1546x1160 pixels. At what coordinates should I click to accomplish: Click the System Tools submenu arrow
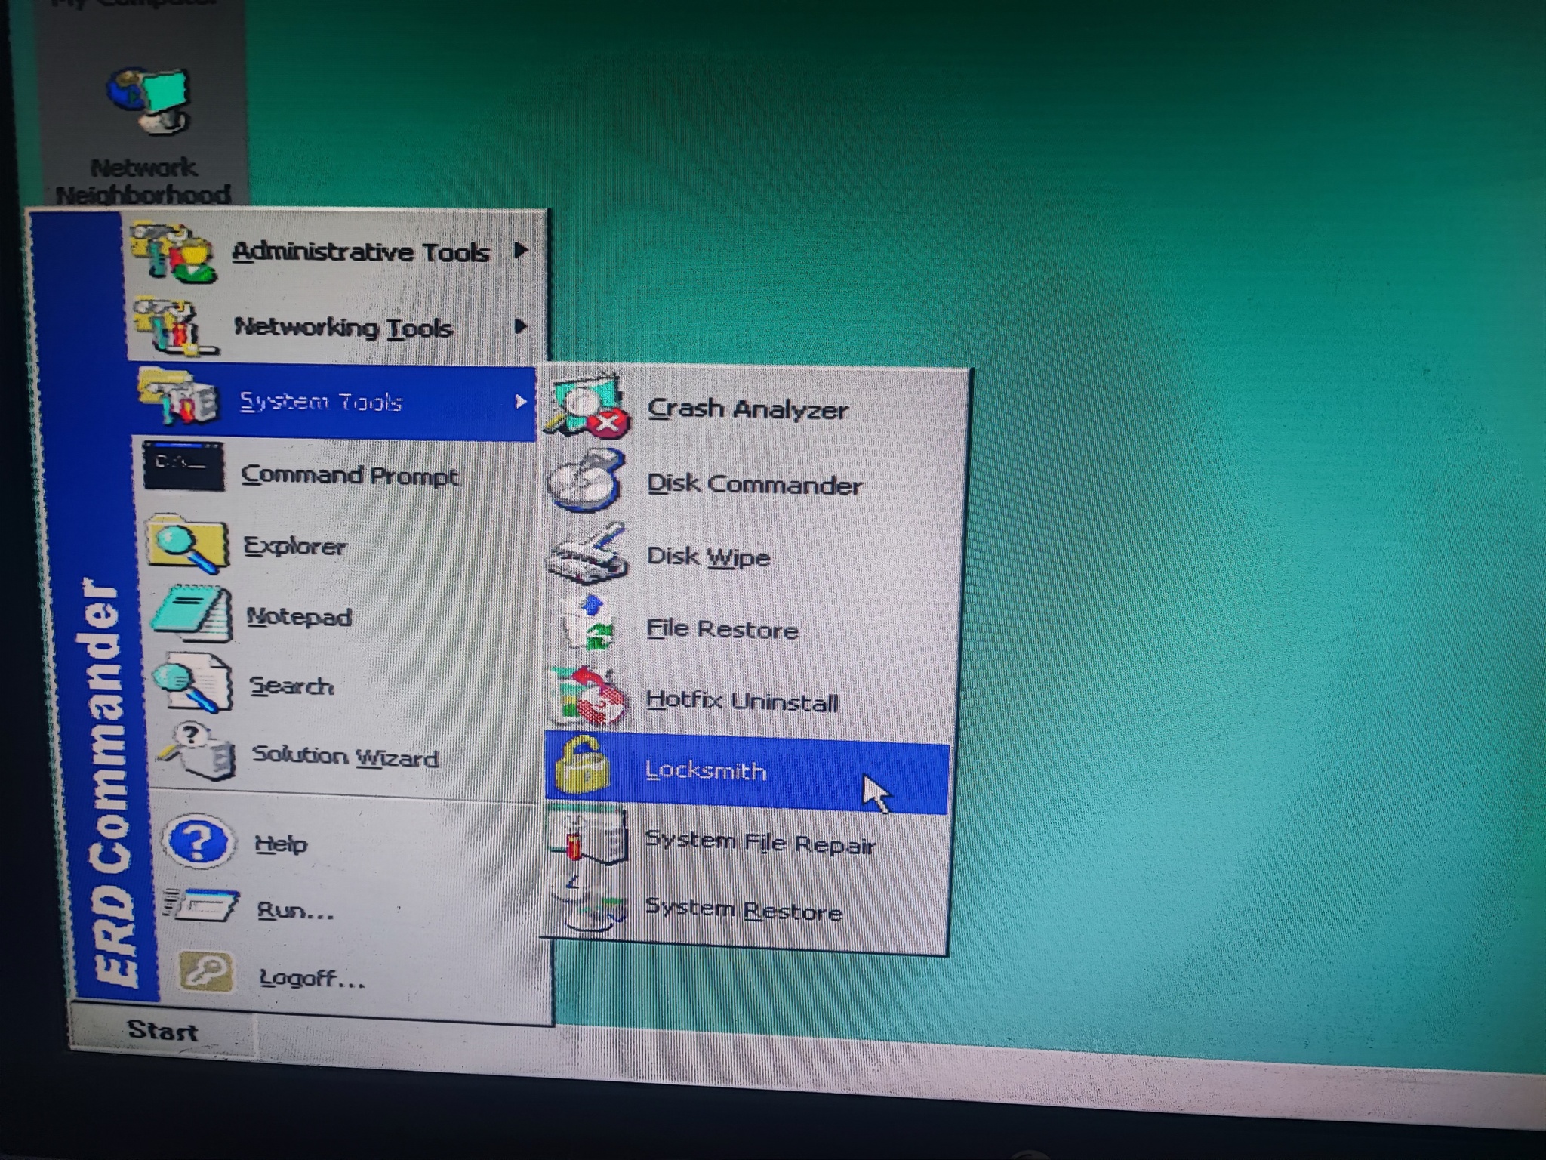520,401
